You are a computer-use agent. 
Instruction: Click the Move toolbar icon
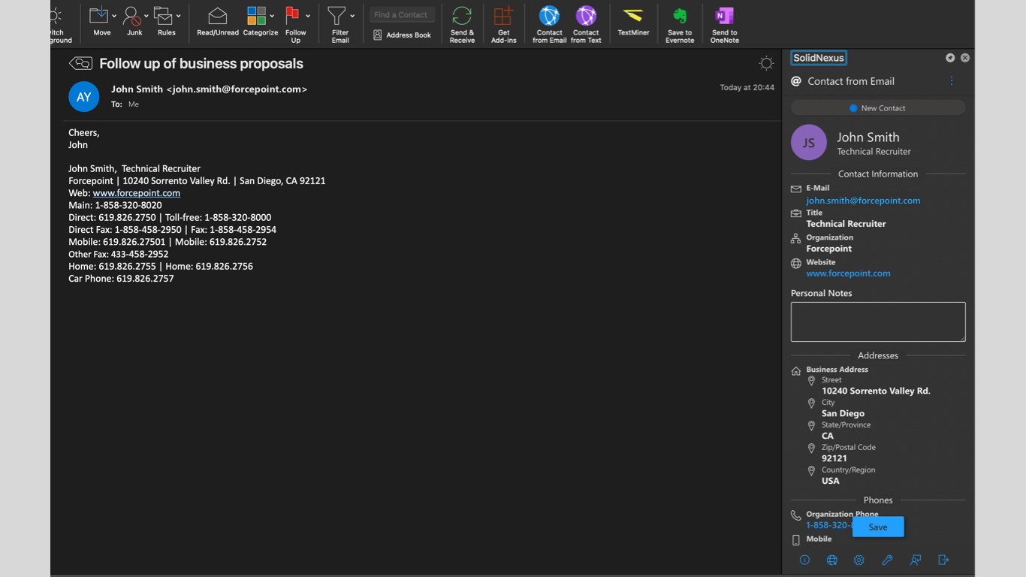(x=98, y=16)
